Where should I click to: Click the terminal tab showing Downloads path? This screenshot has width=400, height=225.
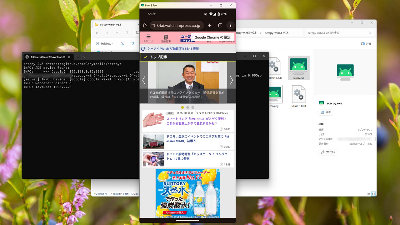pos(47,57)
